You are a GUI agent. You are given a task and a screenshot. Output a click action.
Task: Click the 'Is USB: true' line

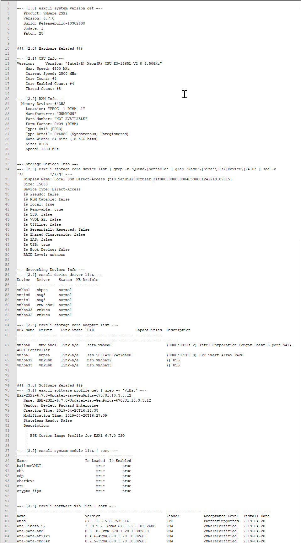[37, 244]
